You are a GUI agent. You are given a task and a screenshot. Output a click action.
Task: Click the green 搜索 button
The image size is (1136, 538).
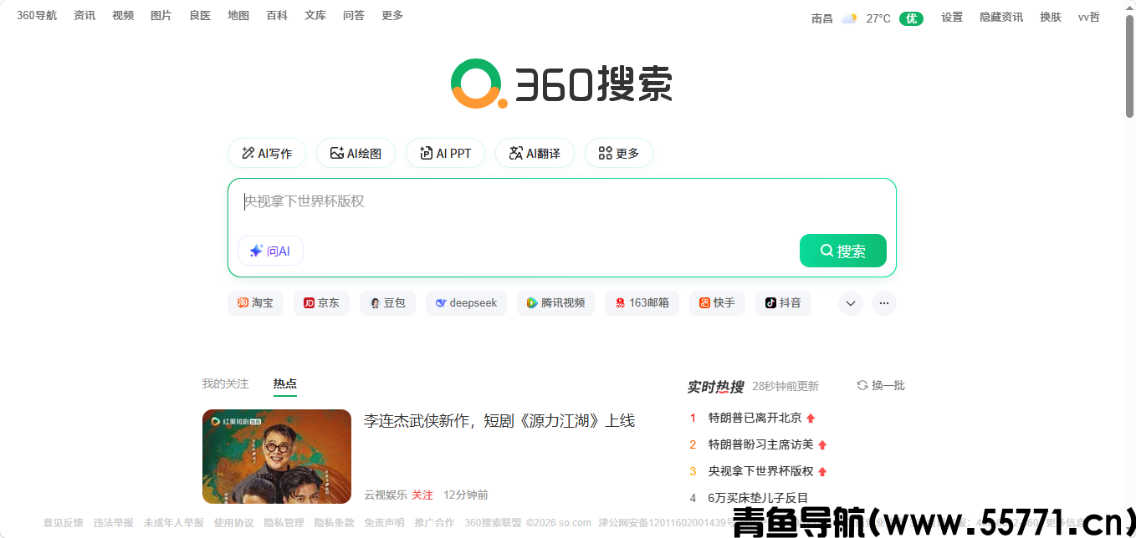pyautogui.click(x=842, y=251)
